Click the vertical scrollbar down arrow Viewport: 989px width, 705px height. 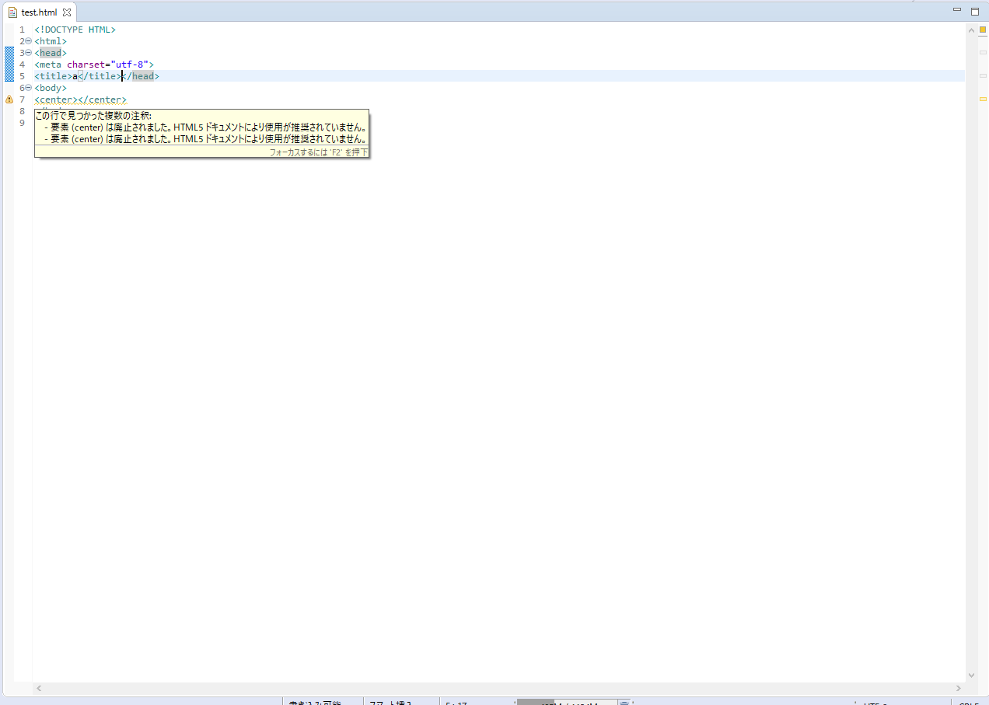[971, 675]
